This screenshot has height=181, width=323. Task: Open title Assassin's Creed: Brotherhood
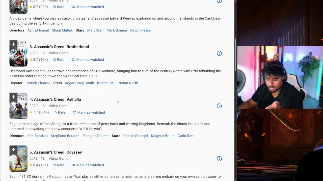click(59, 47)
